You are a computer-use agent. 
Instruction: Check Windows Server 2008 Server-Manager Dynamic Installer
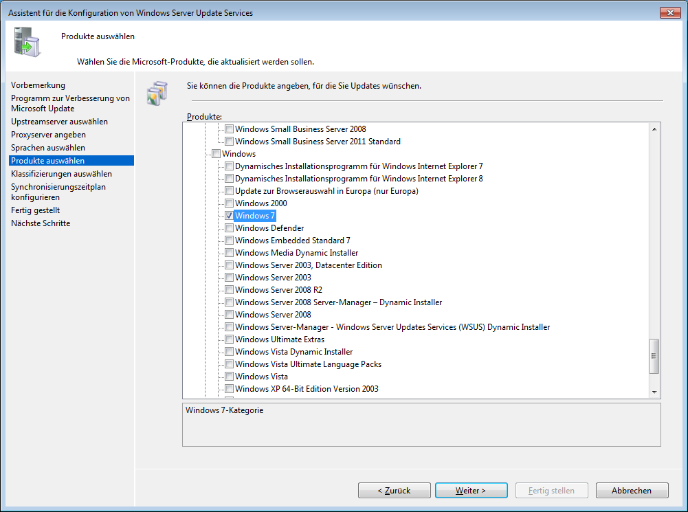tap(229, 302)
